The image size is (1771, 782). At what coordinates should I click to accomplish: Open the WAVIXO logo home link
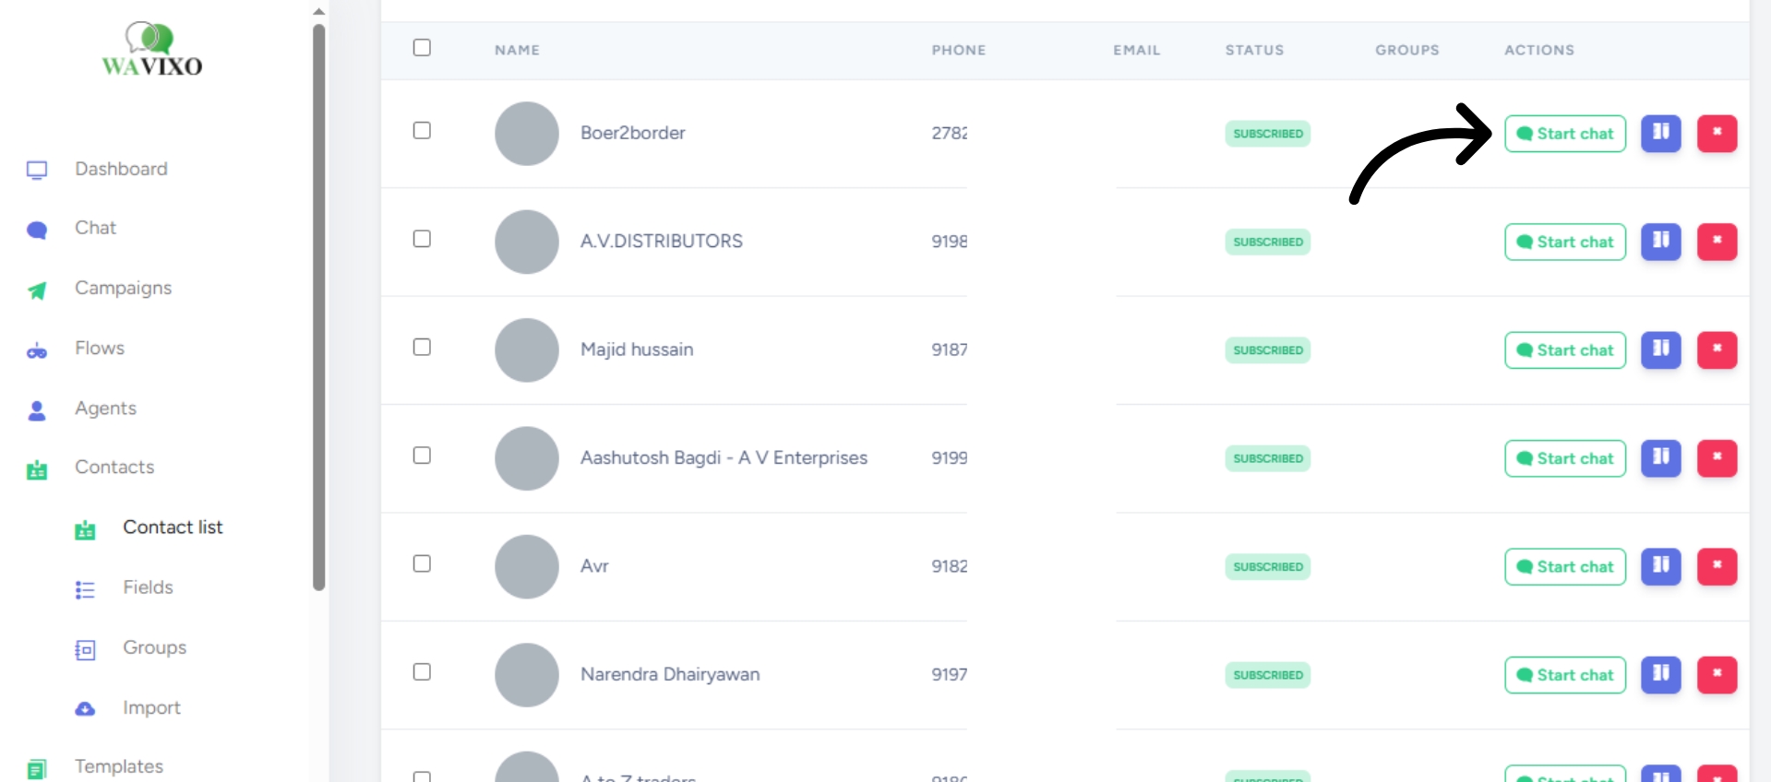[x=152, y=50]
